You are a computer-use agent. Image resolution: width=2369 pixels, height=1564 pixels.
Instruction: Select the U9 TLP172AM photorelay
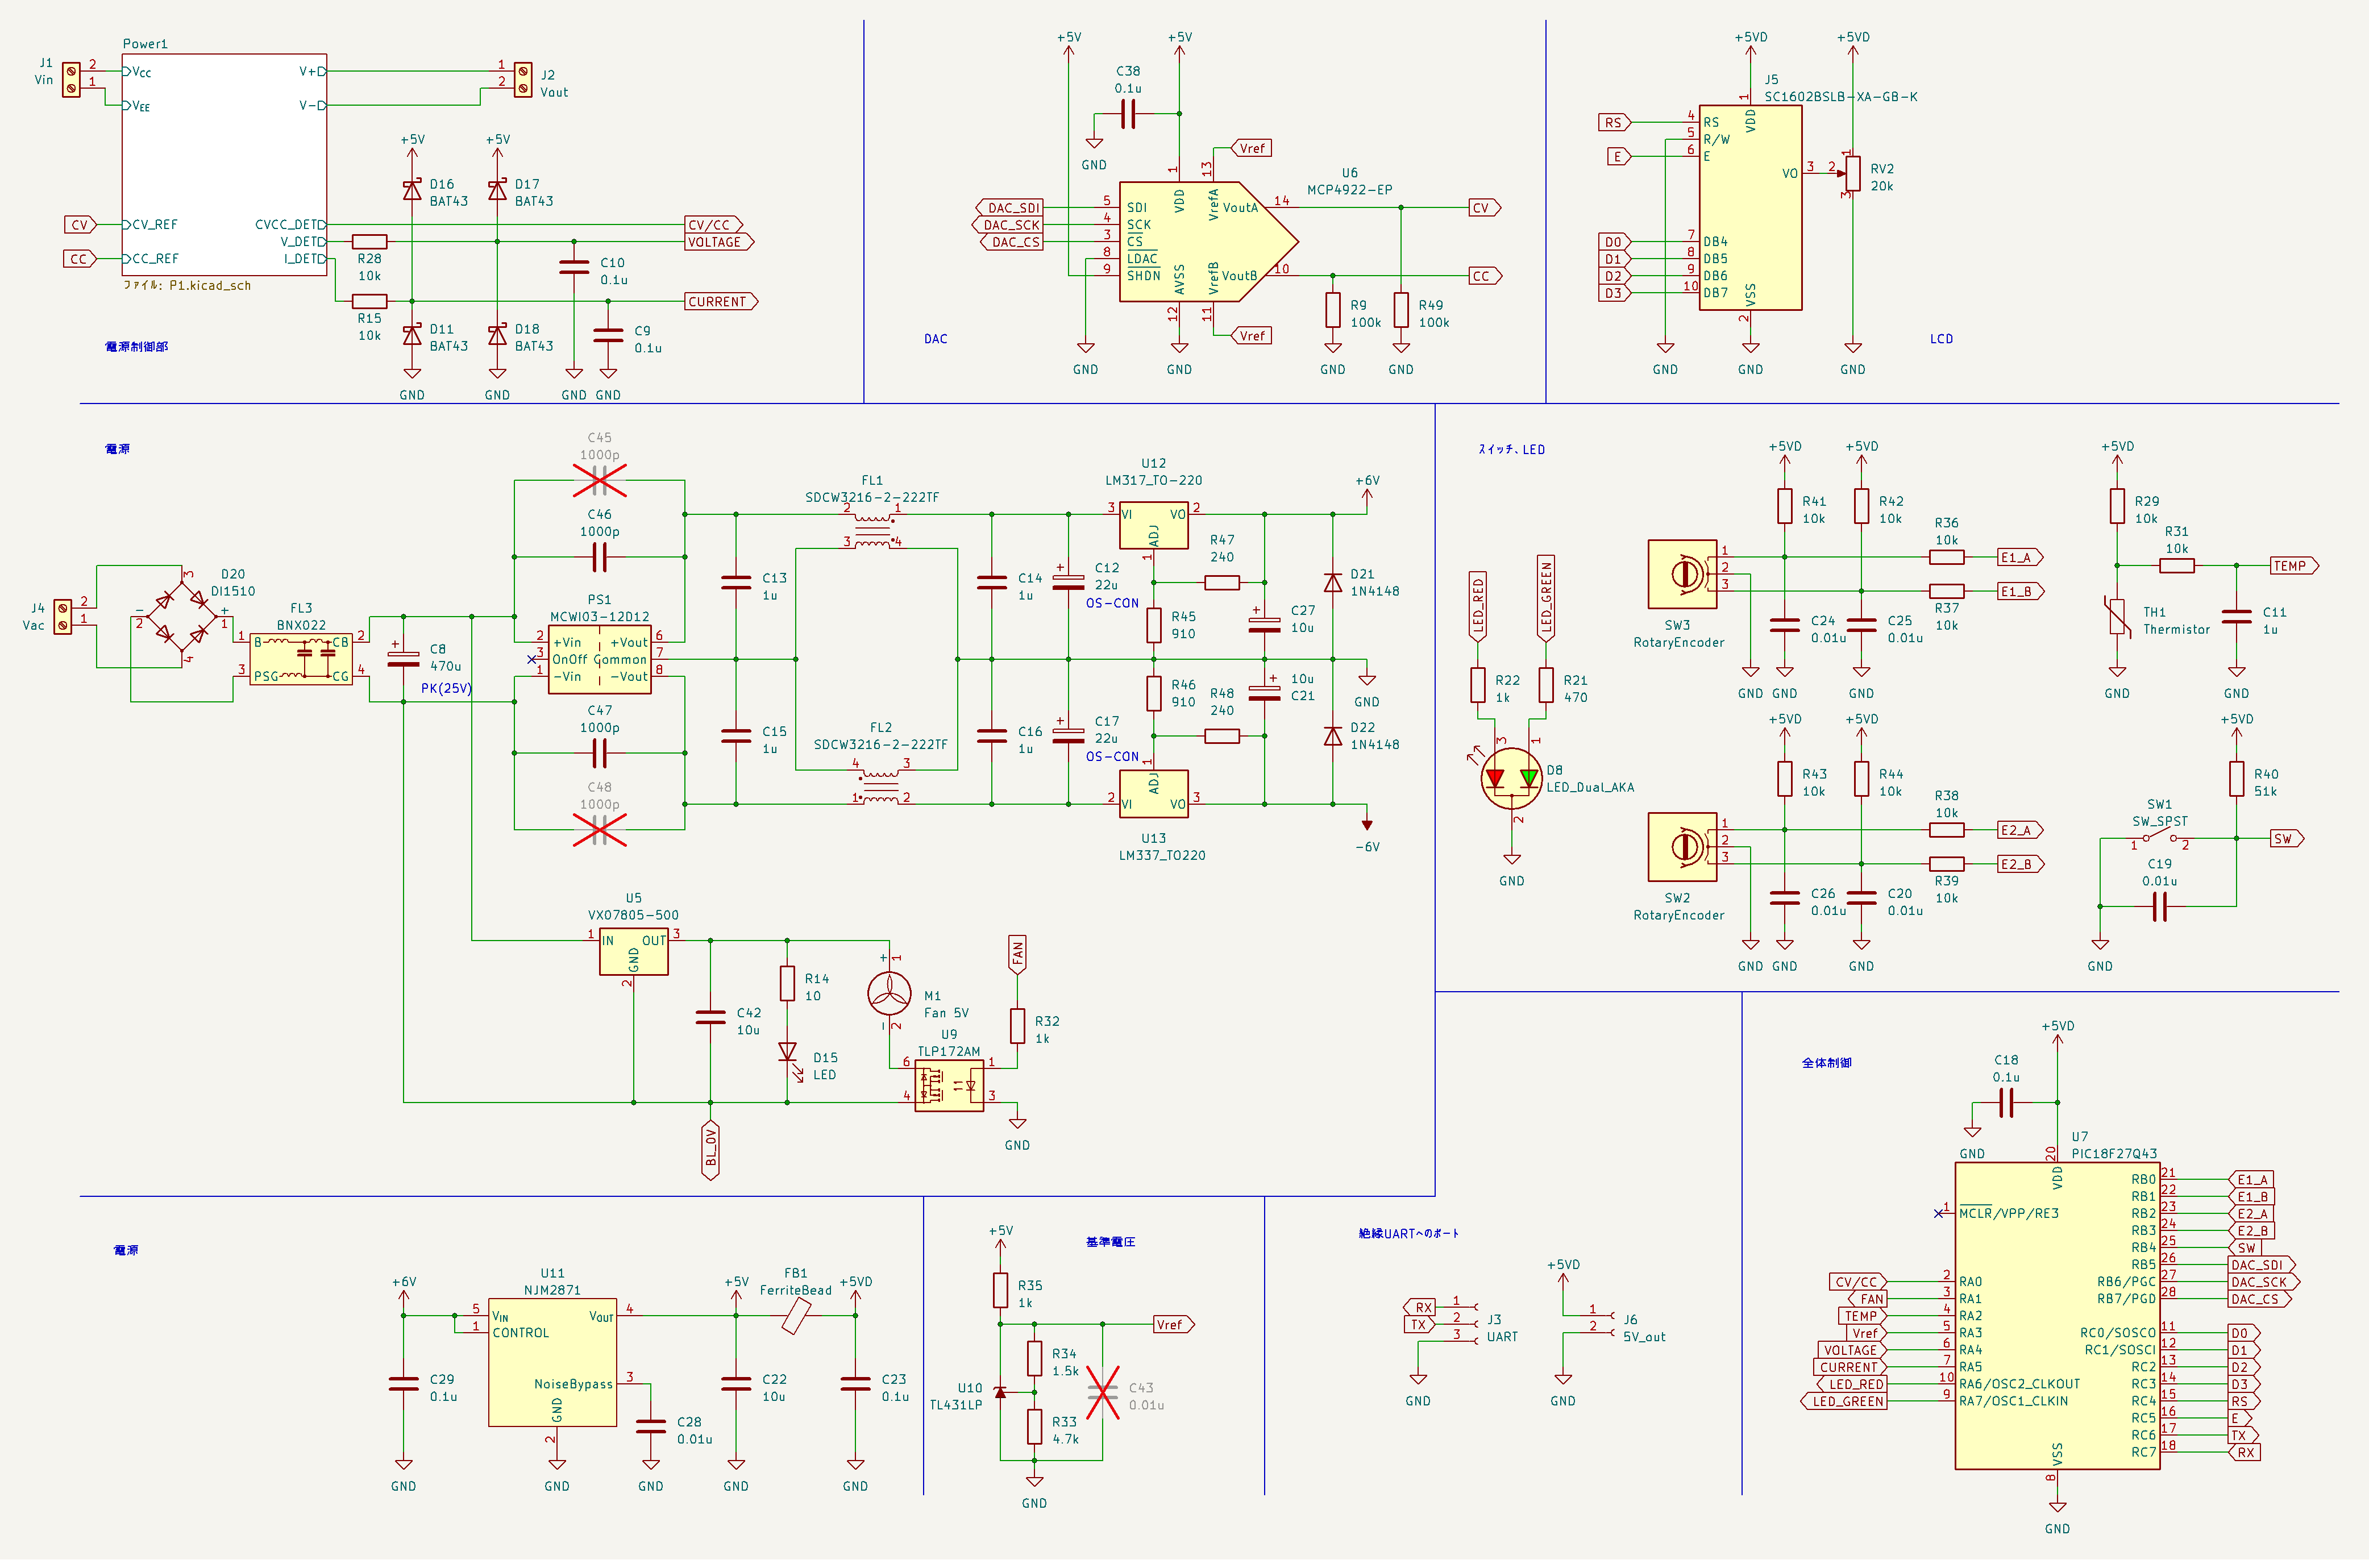point(950,1085)
